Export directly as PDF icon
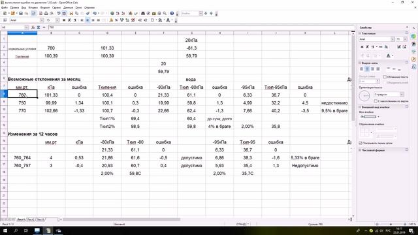The image size is (418, 235). click(40, 13)
